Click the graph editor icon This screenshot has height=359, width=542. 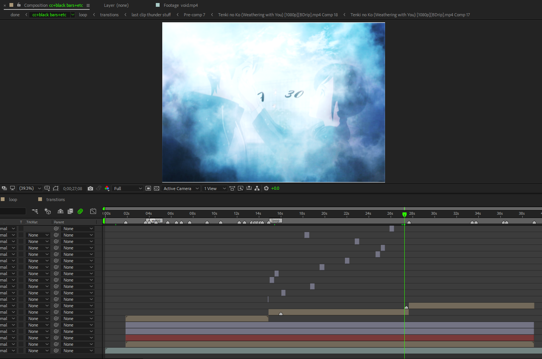pos(93,211)
